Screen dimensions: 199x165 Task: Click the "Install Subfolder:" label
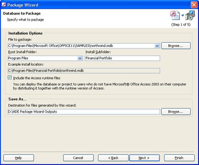(98, 52)
